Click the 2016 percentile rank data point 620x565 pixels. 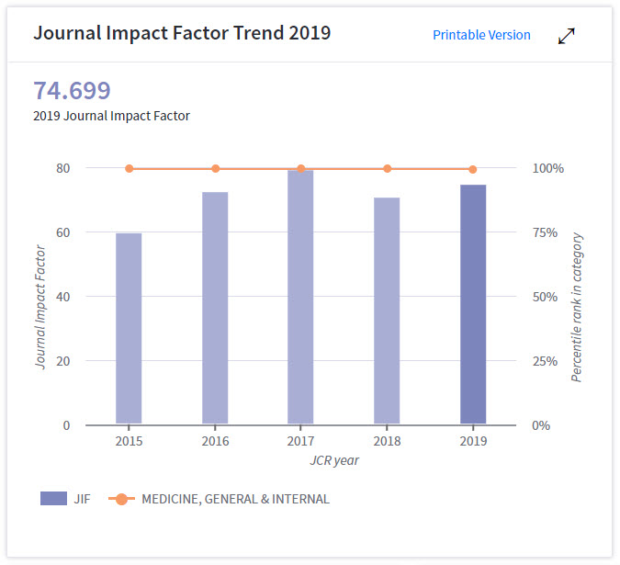coord(215,168)
